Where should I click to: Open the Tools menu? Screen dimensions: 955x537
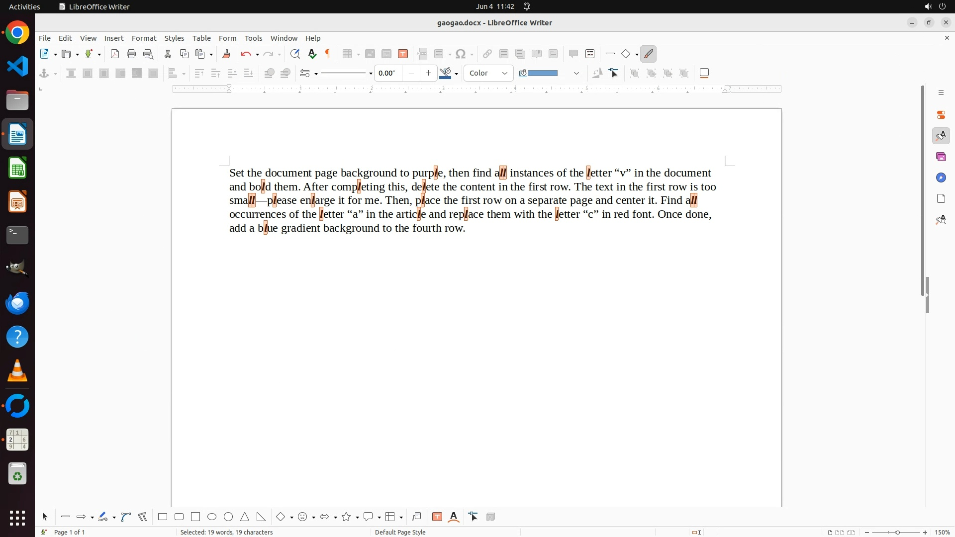253,38
